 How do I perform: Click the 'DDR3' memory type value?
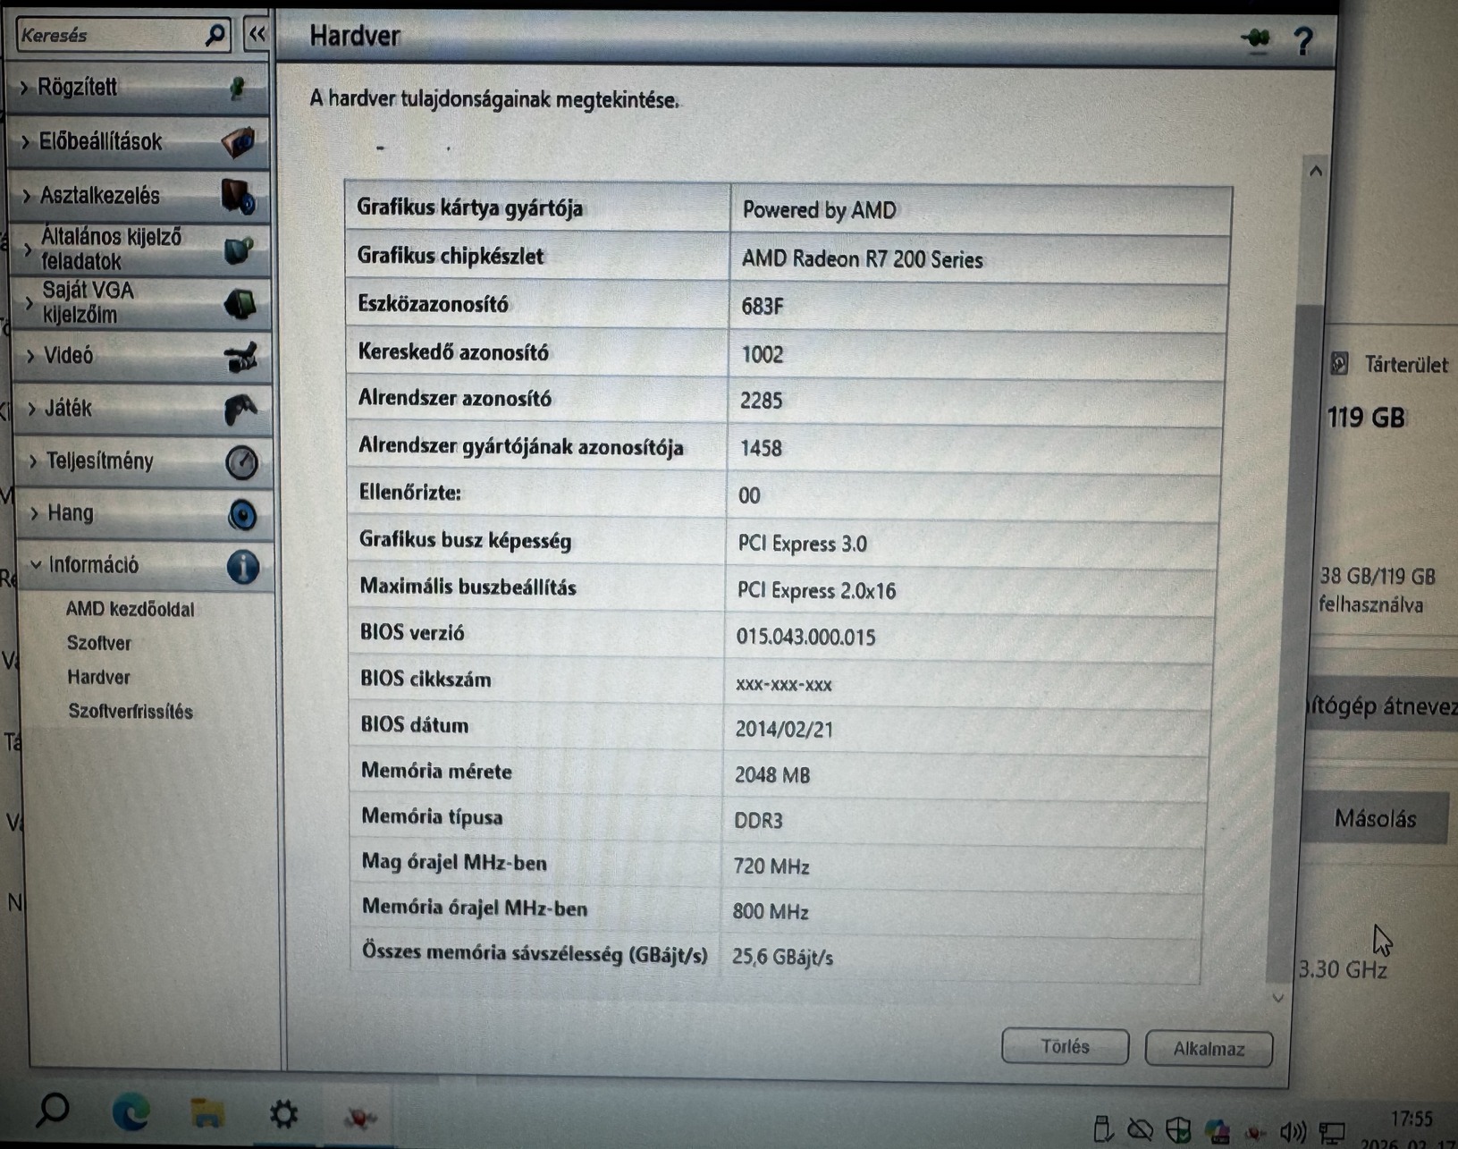click(758, 821)
